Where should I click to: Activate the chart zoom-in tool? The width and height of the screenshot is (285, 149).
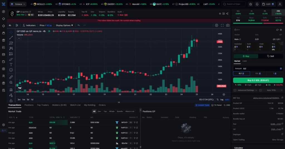click(11, 83)
